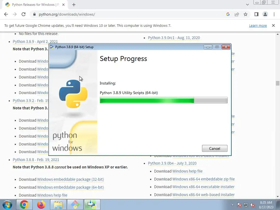The width and height of the screenshot is (280, 210).
Task: Dismiss the Chrome update info bar
Action: click(273, 25)
